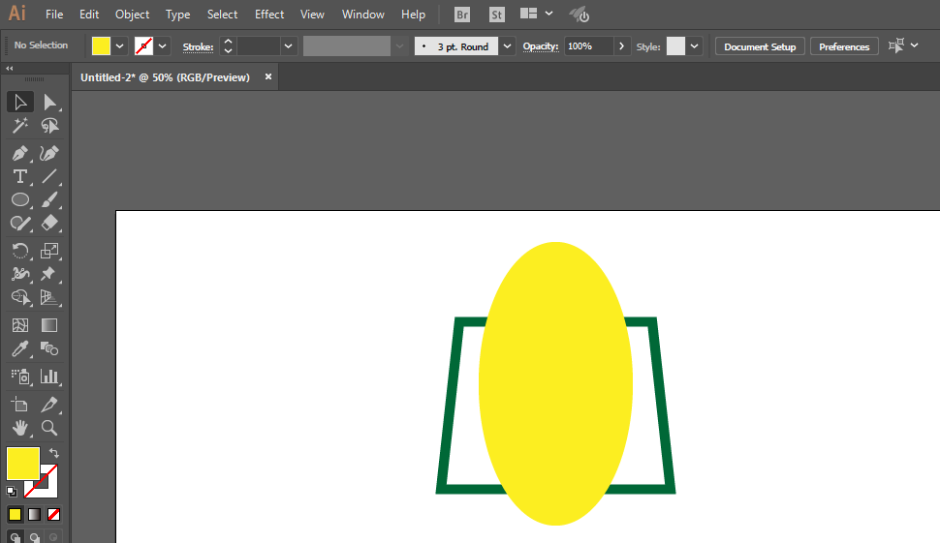
Task: Open the fill color dropdown in control bar
Action: point(120,46)
